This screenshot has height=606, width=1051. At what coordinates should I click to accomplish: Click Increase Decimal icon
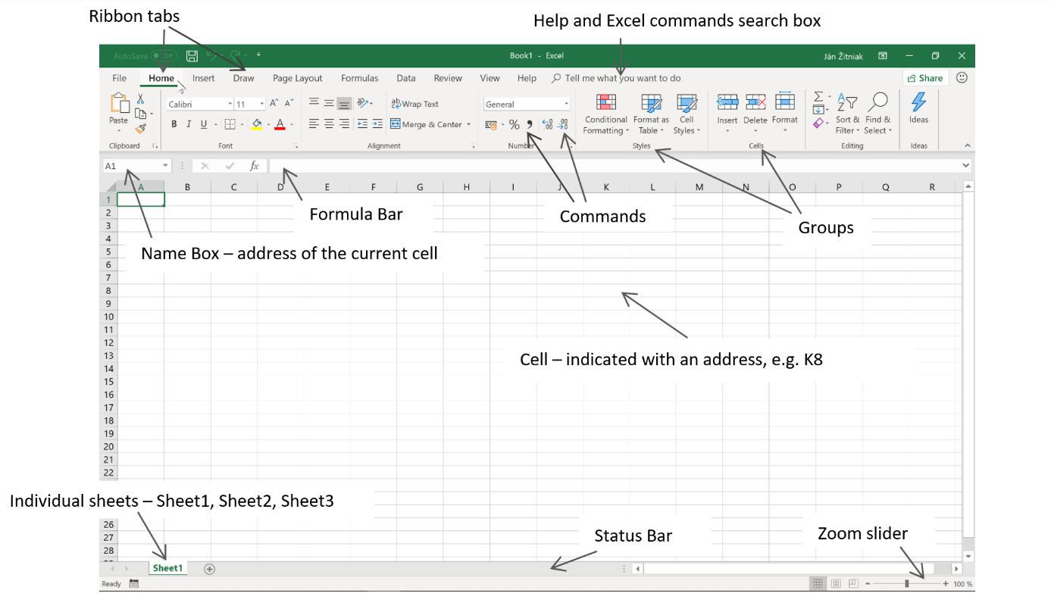548,125
